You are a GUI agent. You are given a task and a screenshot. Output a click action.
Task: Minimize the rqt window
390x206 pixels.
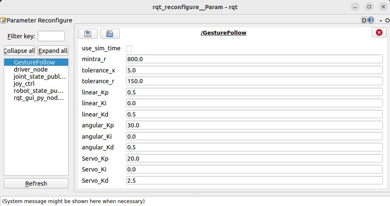click(355, 7)
